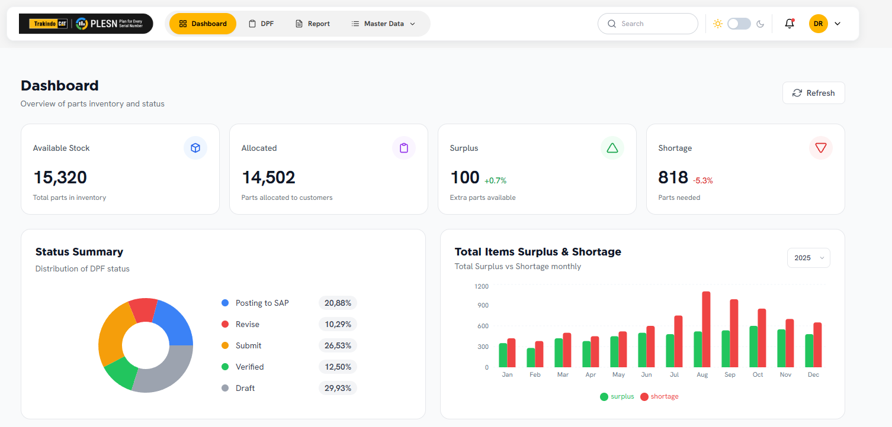Viewport: 892px width, 427px height.
Task: Expand the Master Data menu
Action: pos(383,24)
